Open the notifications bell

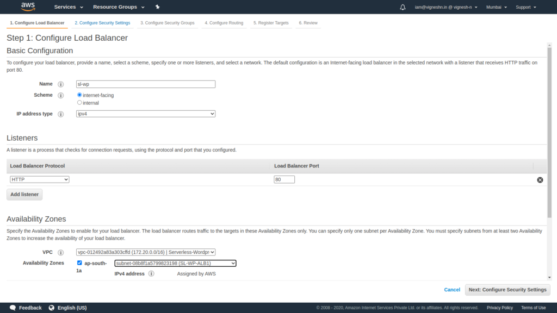click(403, 7)
